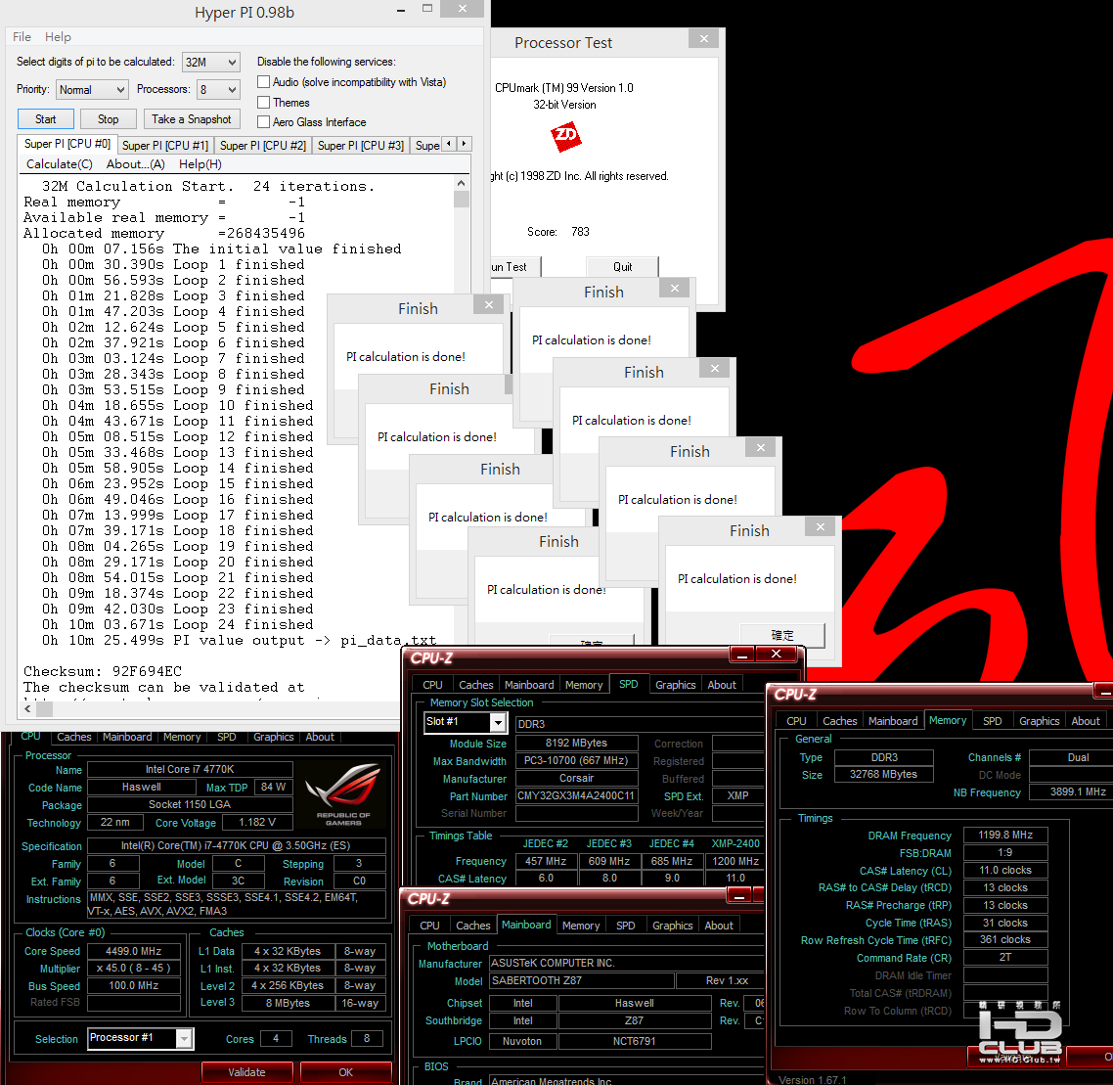Click the ZD logo in Processor Test

(x=566, y=136)
